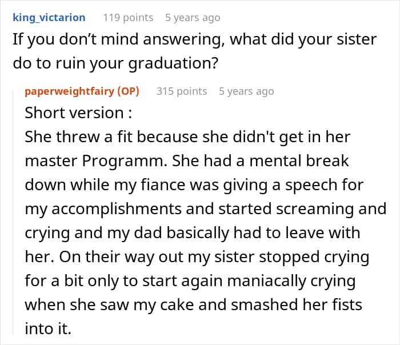Click the words 'She threw a fit'
Screen dimensions: 400x345
pos(78,137)
